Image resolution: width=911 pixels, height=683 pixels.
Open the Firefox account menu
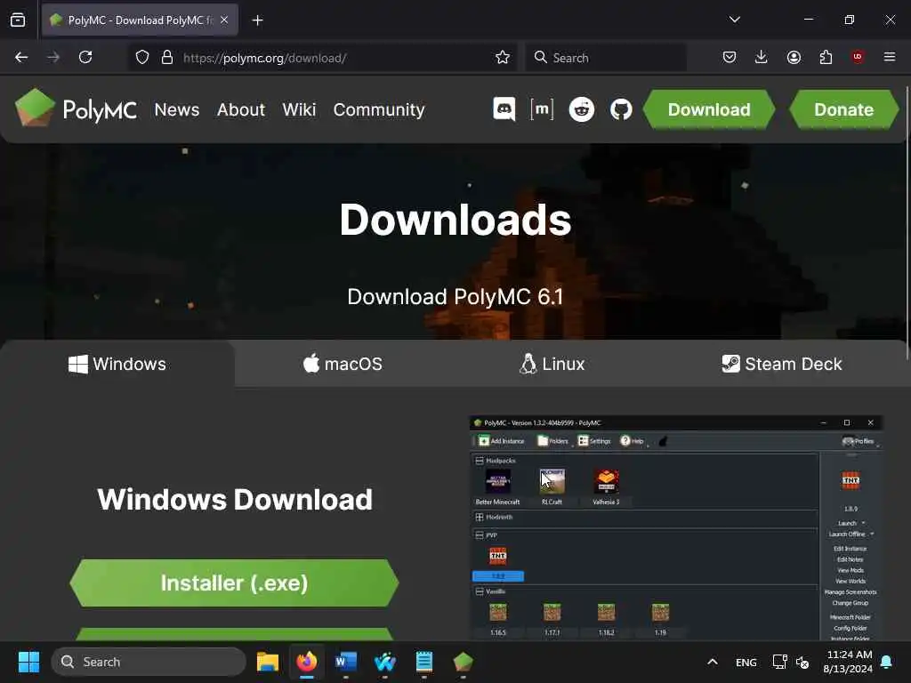[x=794, y=57]
